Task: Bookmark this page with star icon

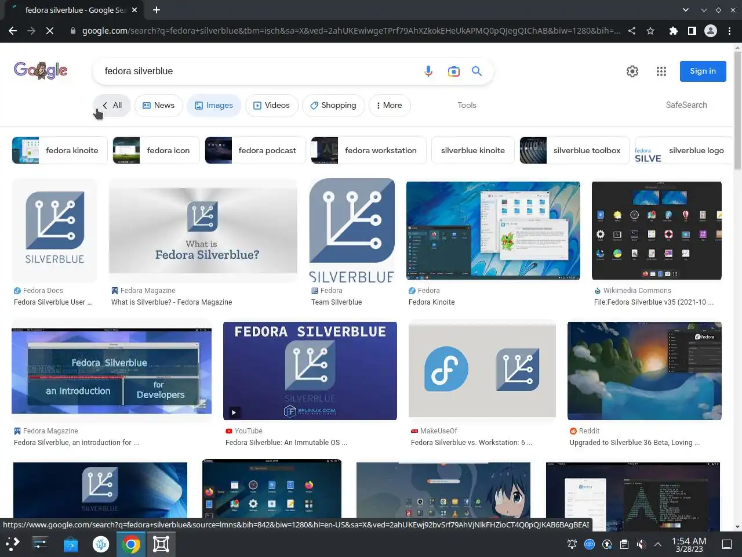Action: pos(650,31)
